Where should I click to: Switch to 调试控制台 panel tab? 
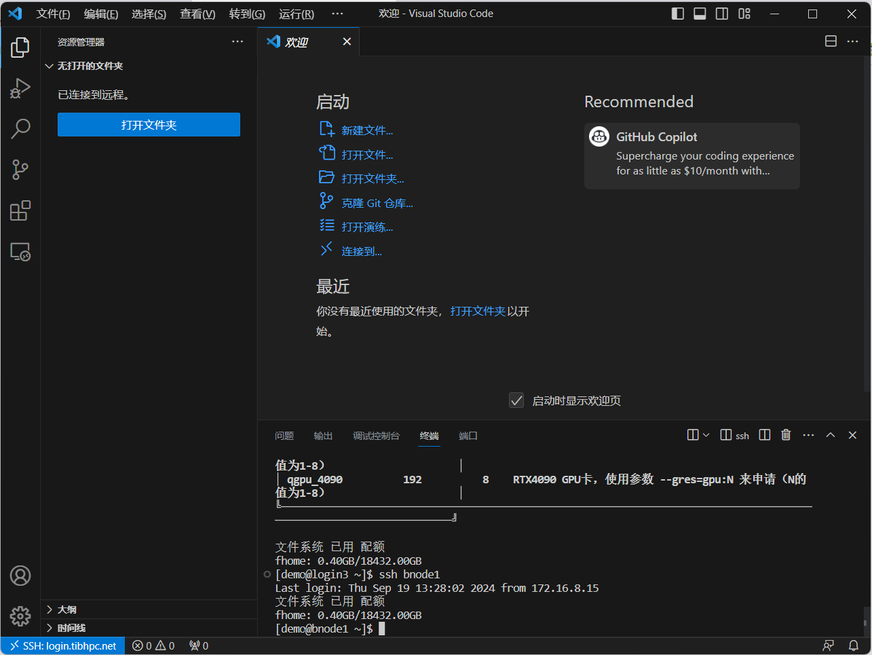pyautogui.click(x=376, y=436)
